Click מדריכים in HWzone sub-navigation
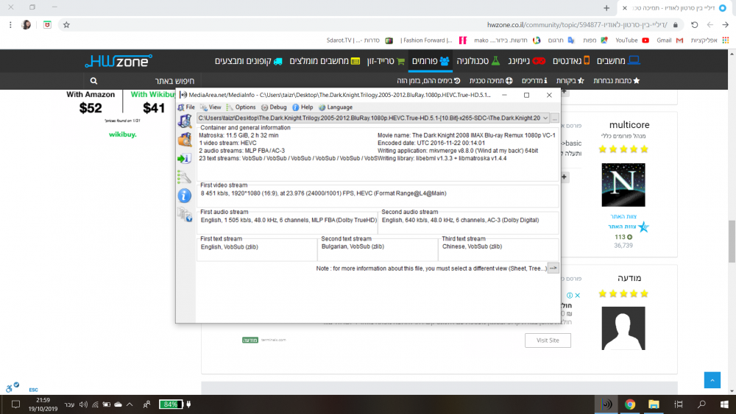The height and width of the screenshot is (414, 736). coord(534,81)
